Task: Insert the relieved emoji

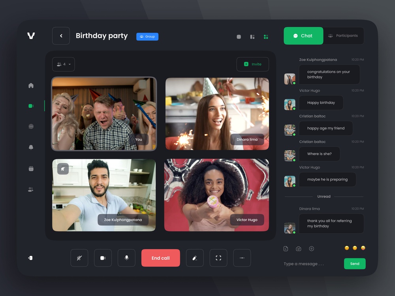Action: coord(355,248)
